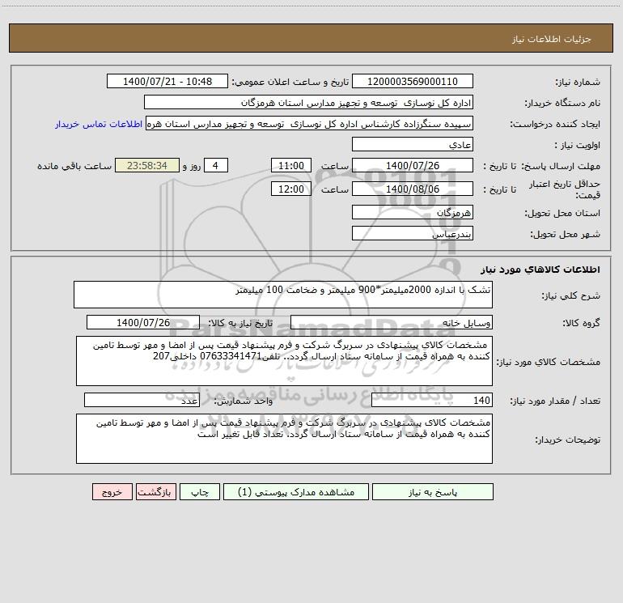Open مشاهده مدارک پیوستی (1) button
This screenshot has width=623, height=603.
[x=296, y=492]
